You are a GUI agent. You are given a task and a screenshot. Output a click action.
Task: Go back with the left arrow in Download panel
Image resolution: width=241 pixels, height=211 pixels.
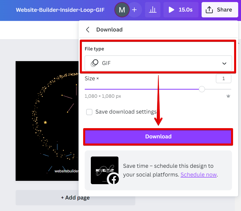pyautogui.click(x=88, y=29)
